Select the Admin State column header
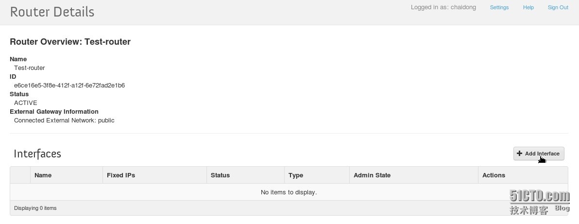Viewport: 579px width, 224px height. tap(413, 175)
